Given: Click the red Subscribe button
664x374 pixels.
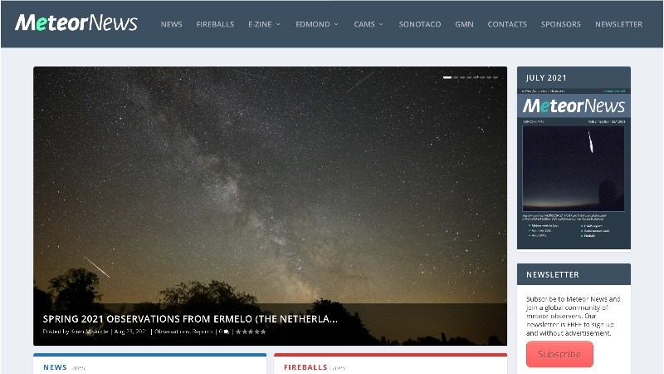Looking at the screenshot, I should (559, 354).
